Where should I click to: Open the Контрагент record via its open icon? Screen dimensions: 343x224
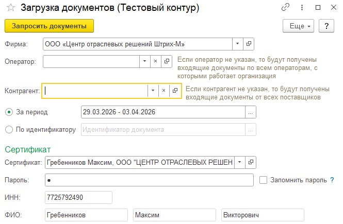175,91
